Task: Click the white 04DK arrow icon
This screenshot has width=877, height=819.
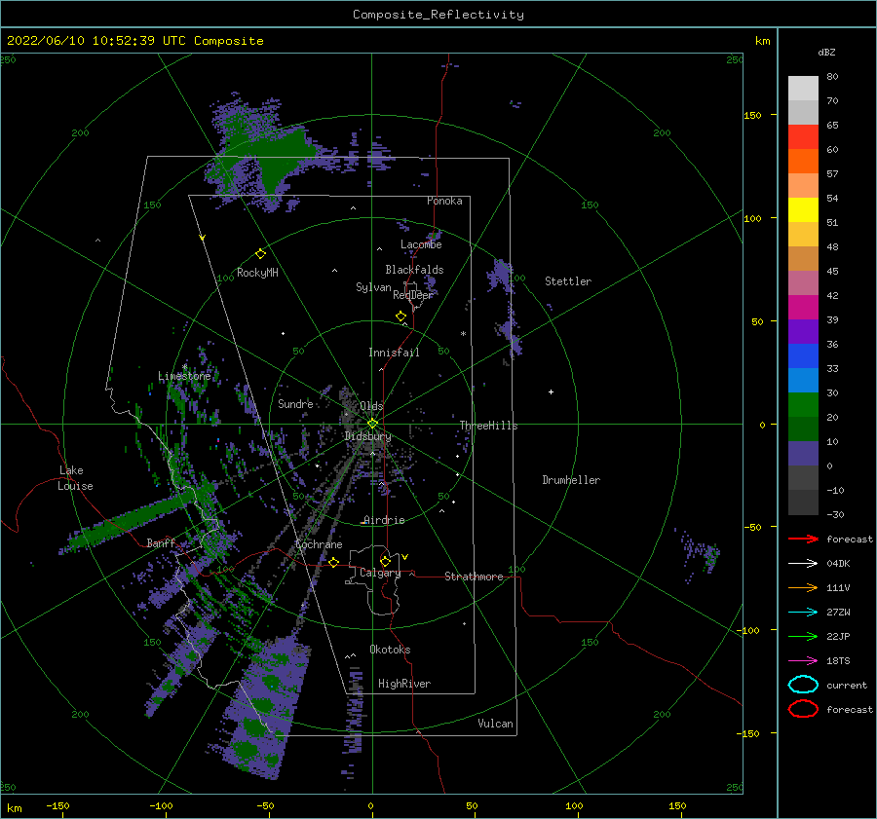Action: [x=803, y=563]
